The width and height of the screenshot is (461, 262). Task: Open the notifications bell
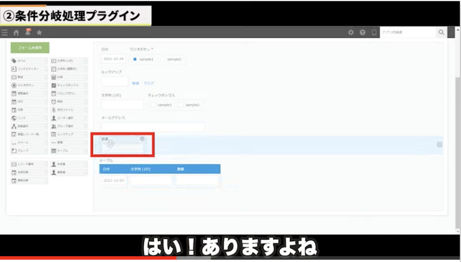point(27,32)
